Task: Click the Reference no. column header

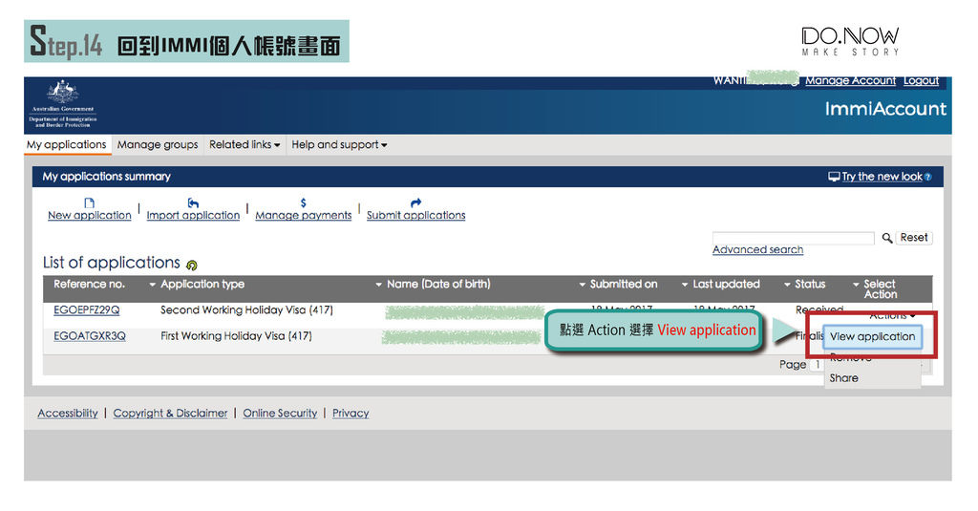Action: coord(89,285)
